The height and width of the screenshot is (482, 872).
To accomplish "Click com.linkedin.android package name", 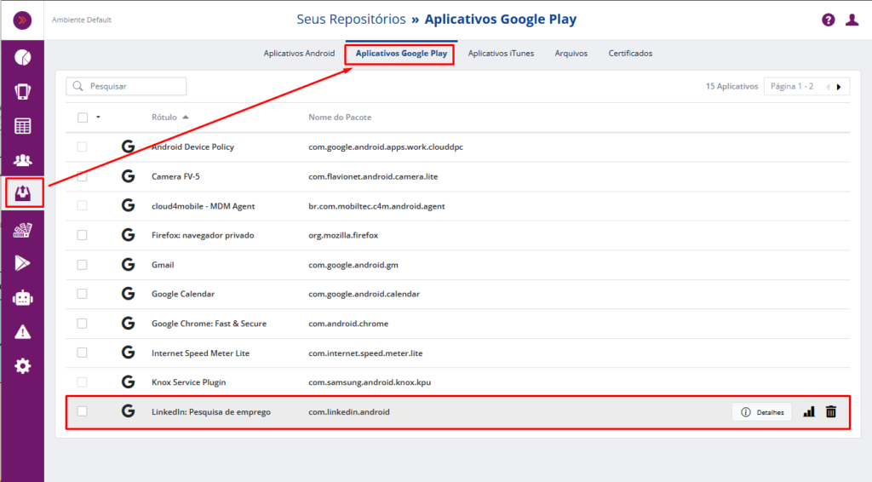I will tap(349, 412).
